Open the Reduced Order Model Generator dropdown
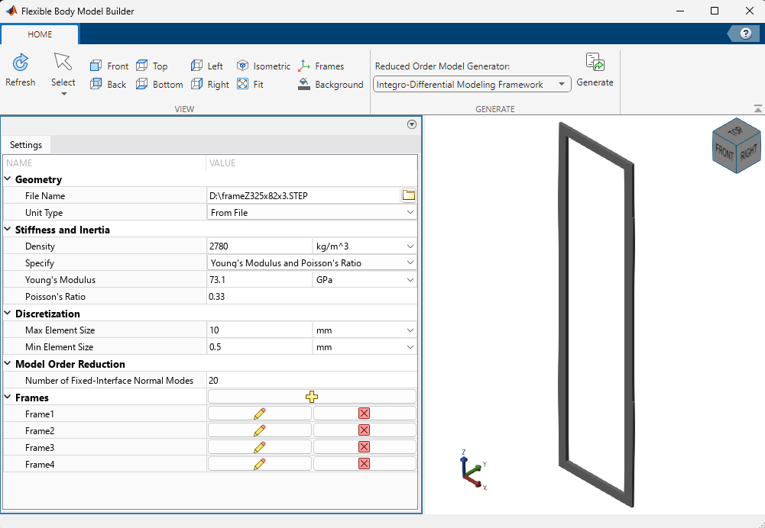Viewport: 765px width, 528px height. click(562, 84)
